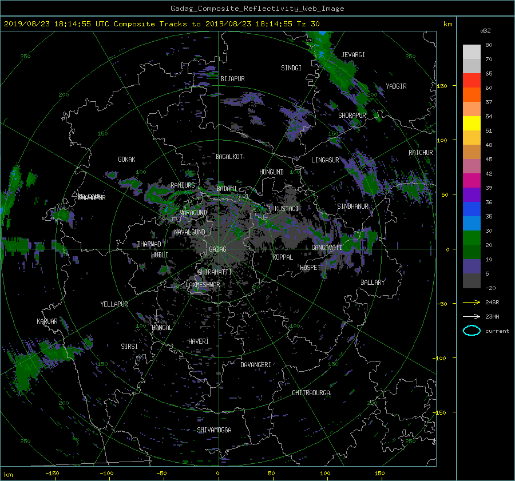Click the dBZ legend heading
The height and width of the screenshot is (481, 515).
[485, 31]
